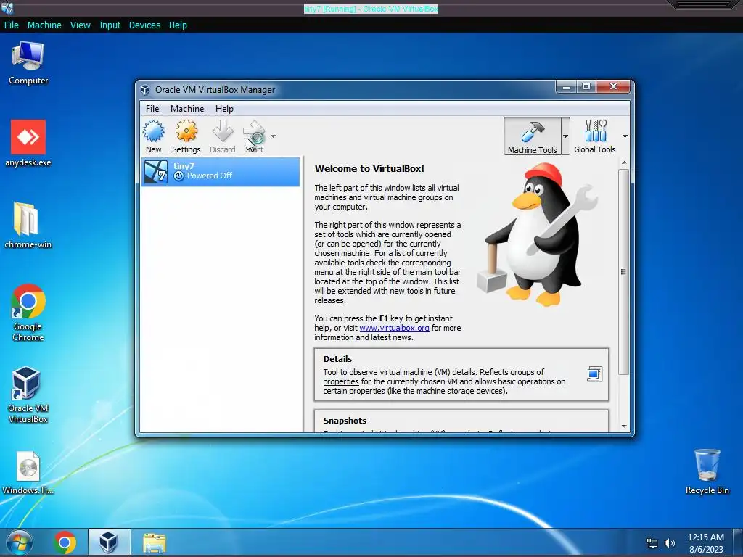Maximize the VirtualBox Manager window

tap(586, 87)
